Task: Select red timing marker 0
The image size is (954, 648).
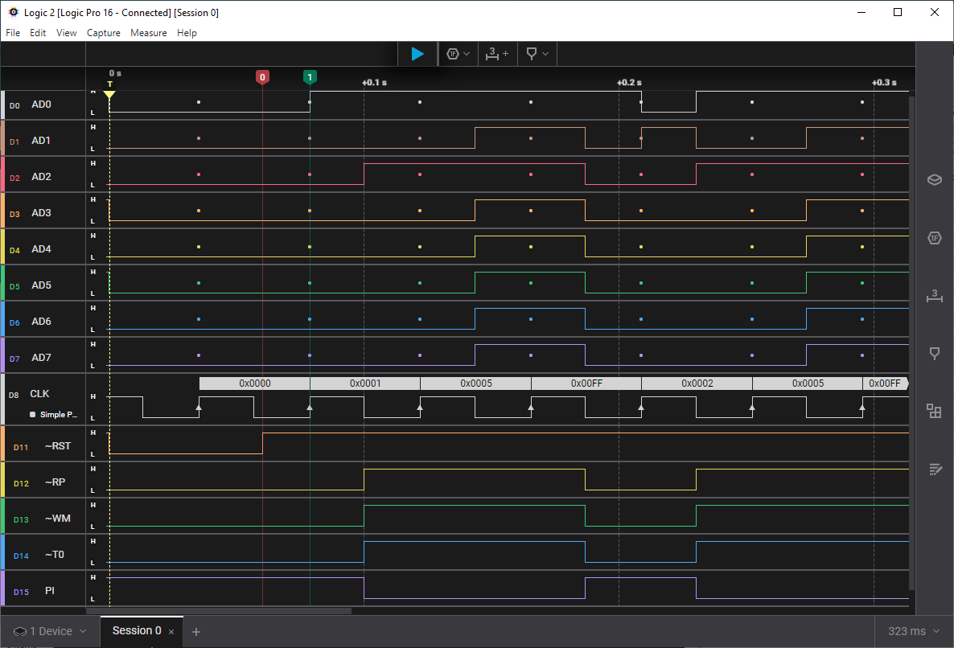Action: (262, 77)
